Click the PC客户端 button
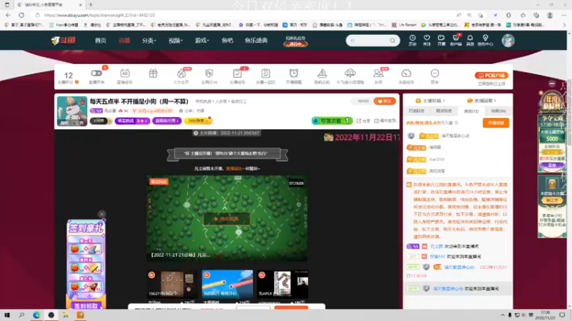This screenshot has width=572, height=321. [491, 76]
